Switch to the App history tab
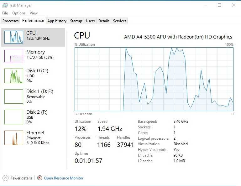The height and width of the screenshot is (186, 241). (x=57, y=21)
